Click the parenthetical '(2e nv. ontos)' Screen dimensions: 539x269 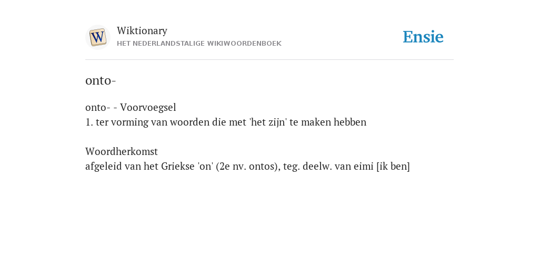click(248, 167)
